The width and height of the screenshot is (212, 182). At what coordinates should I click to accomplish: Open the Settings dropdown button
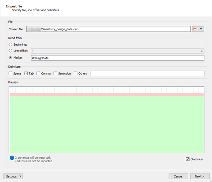click(x=13, y=176)
